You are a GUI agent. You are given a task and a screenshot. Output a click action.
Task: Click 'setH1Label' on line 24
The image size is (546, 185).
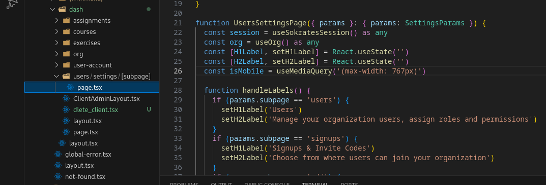click(294, 52)
